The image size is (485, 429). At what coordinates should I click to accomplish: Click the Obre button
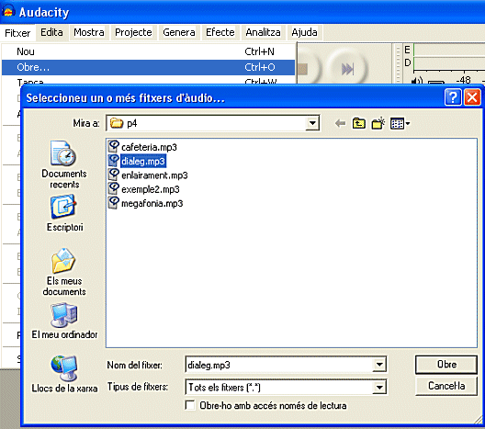446,365
